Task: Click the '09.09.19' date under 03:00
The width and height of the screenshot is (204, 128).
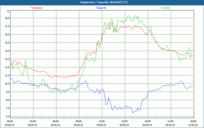Action: (32, 125)
